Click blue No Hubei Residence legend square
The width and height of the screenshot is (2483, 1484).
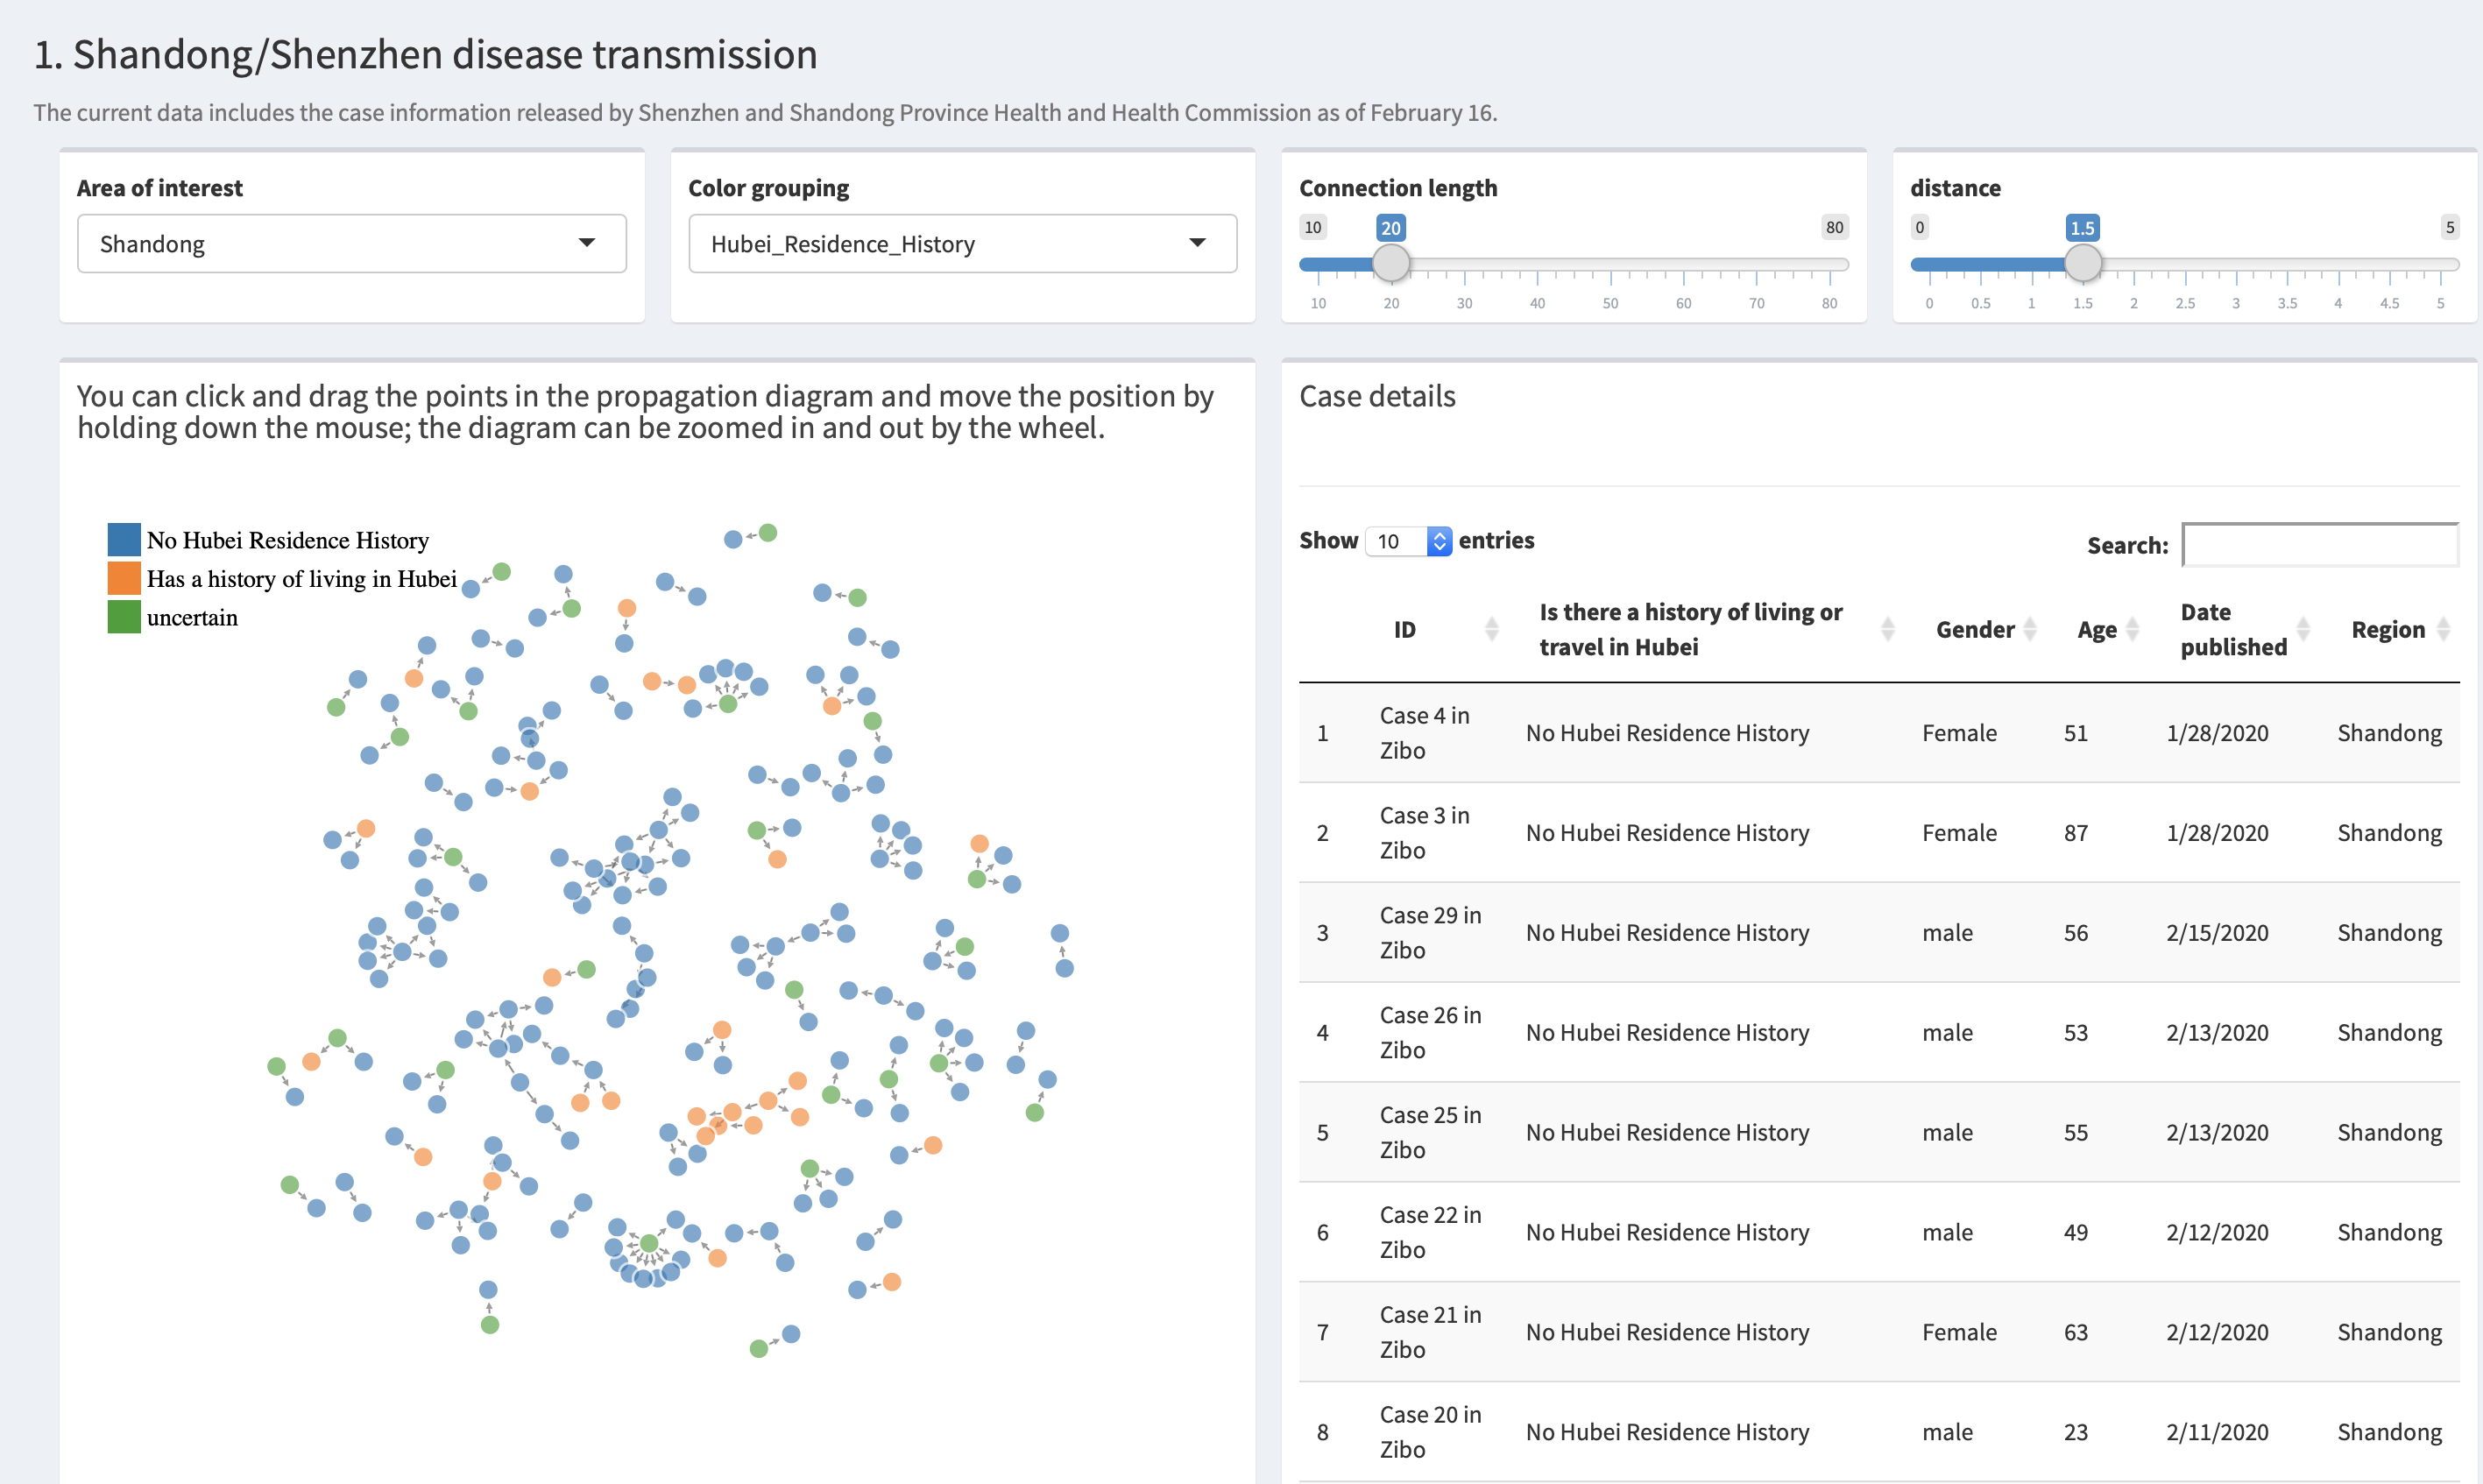tap(124, 540)
